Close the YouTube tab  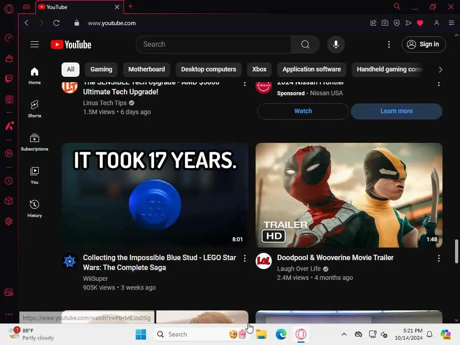117,7
